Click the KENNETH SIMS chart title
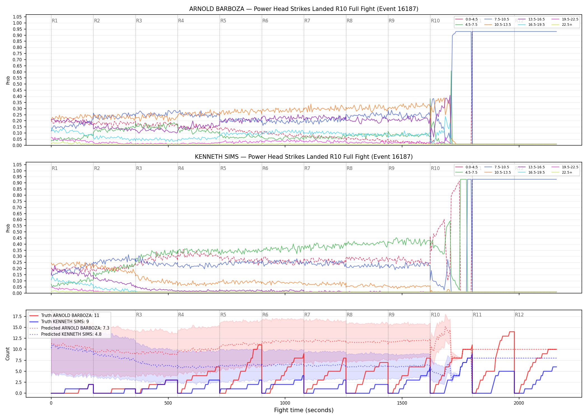The height and width of the screenshot is (420, 588). (304, 157)
